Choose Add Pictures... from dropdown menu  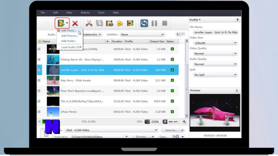pyautogui.click(x=69, y=36)
